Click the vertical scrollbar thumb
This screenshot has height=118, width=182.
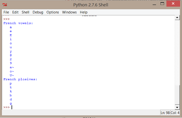click(x=177, y=95)
